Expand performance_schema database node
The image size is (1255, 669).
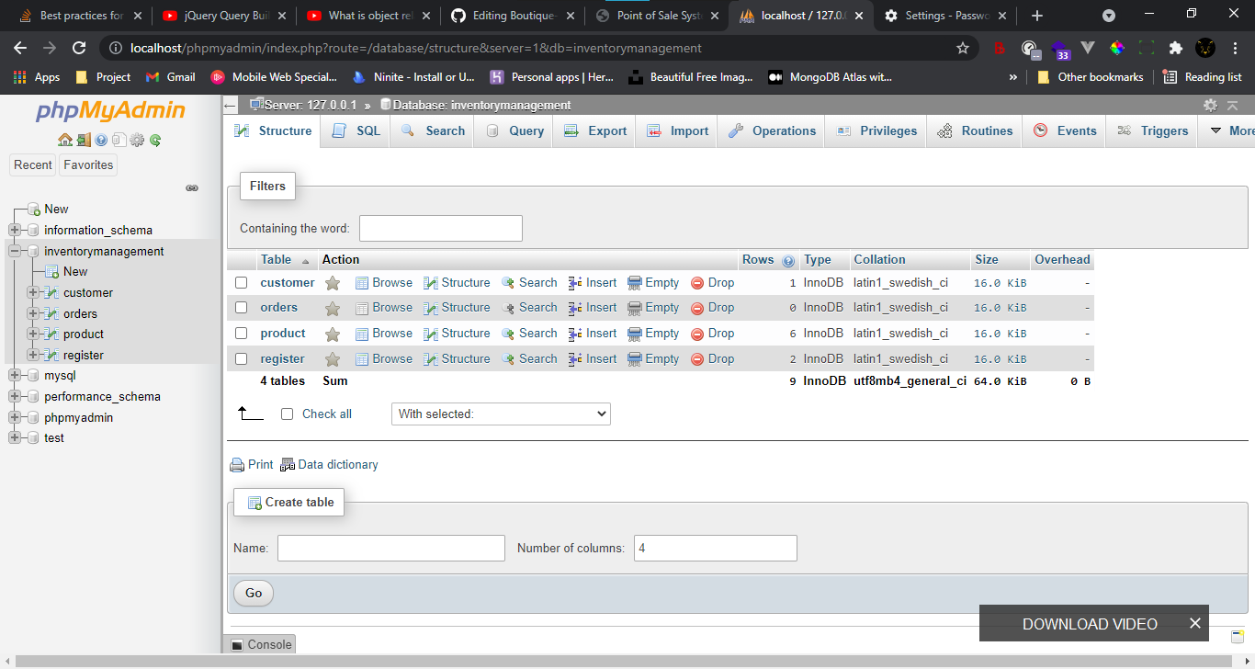pyautogui.click(x=15, y=396)
